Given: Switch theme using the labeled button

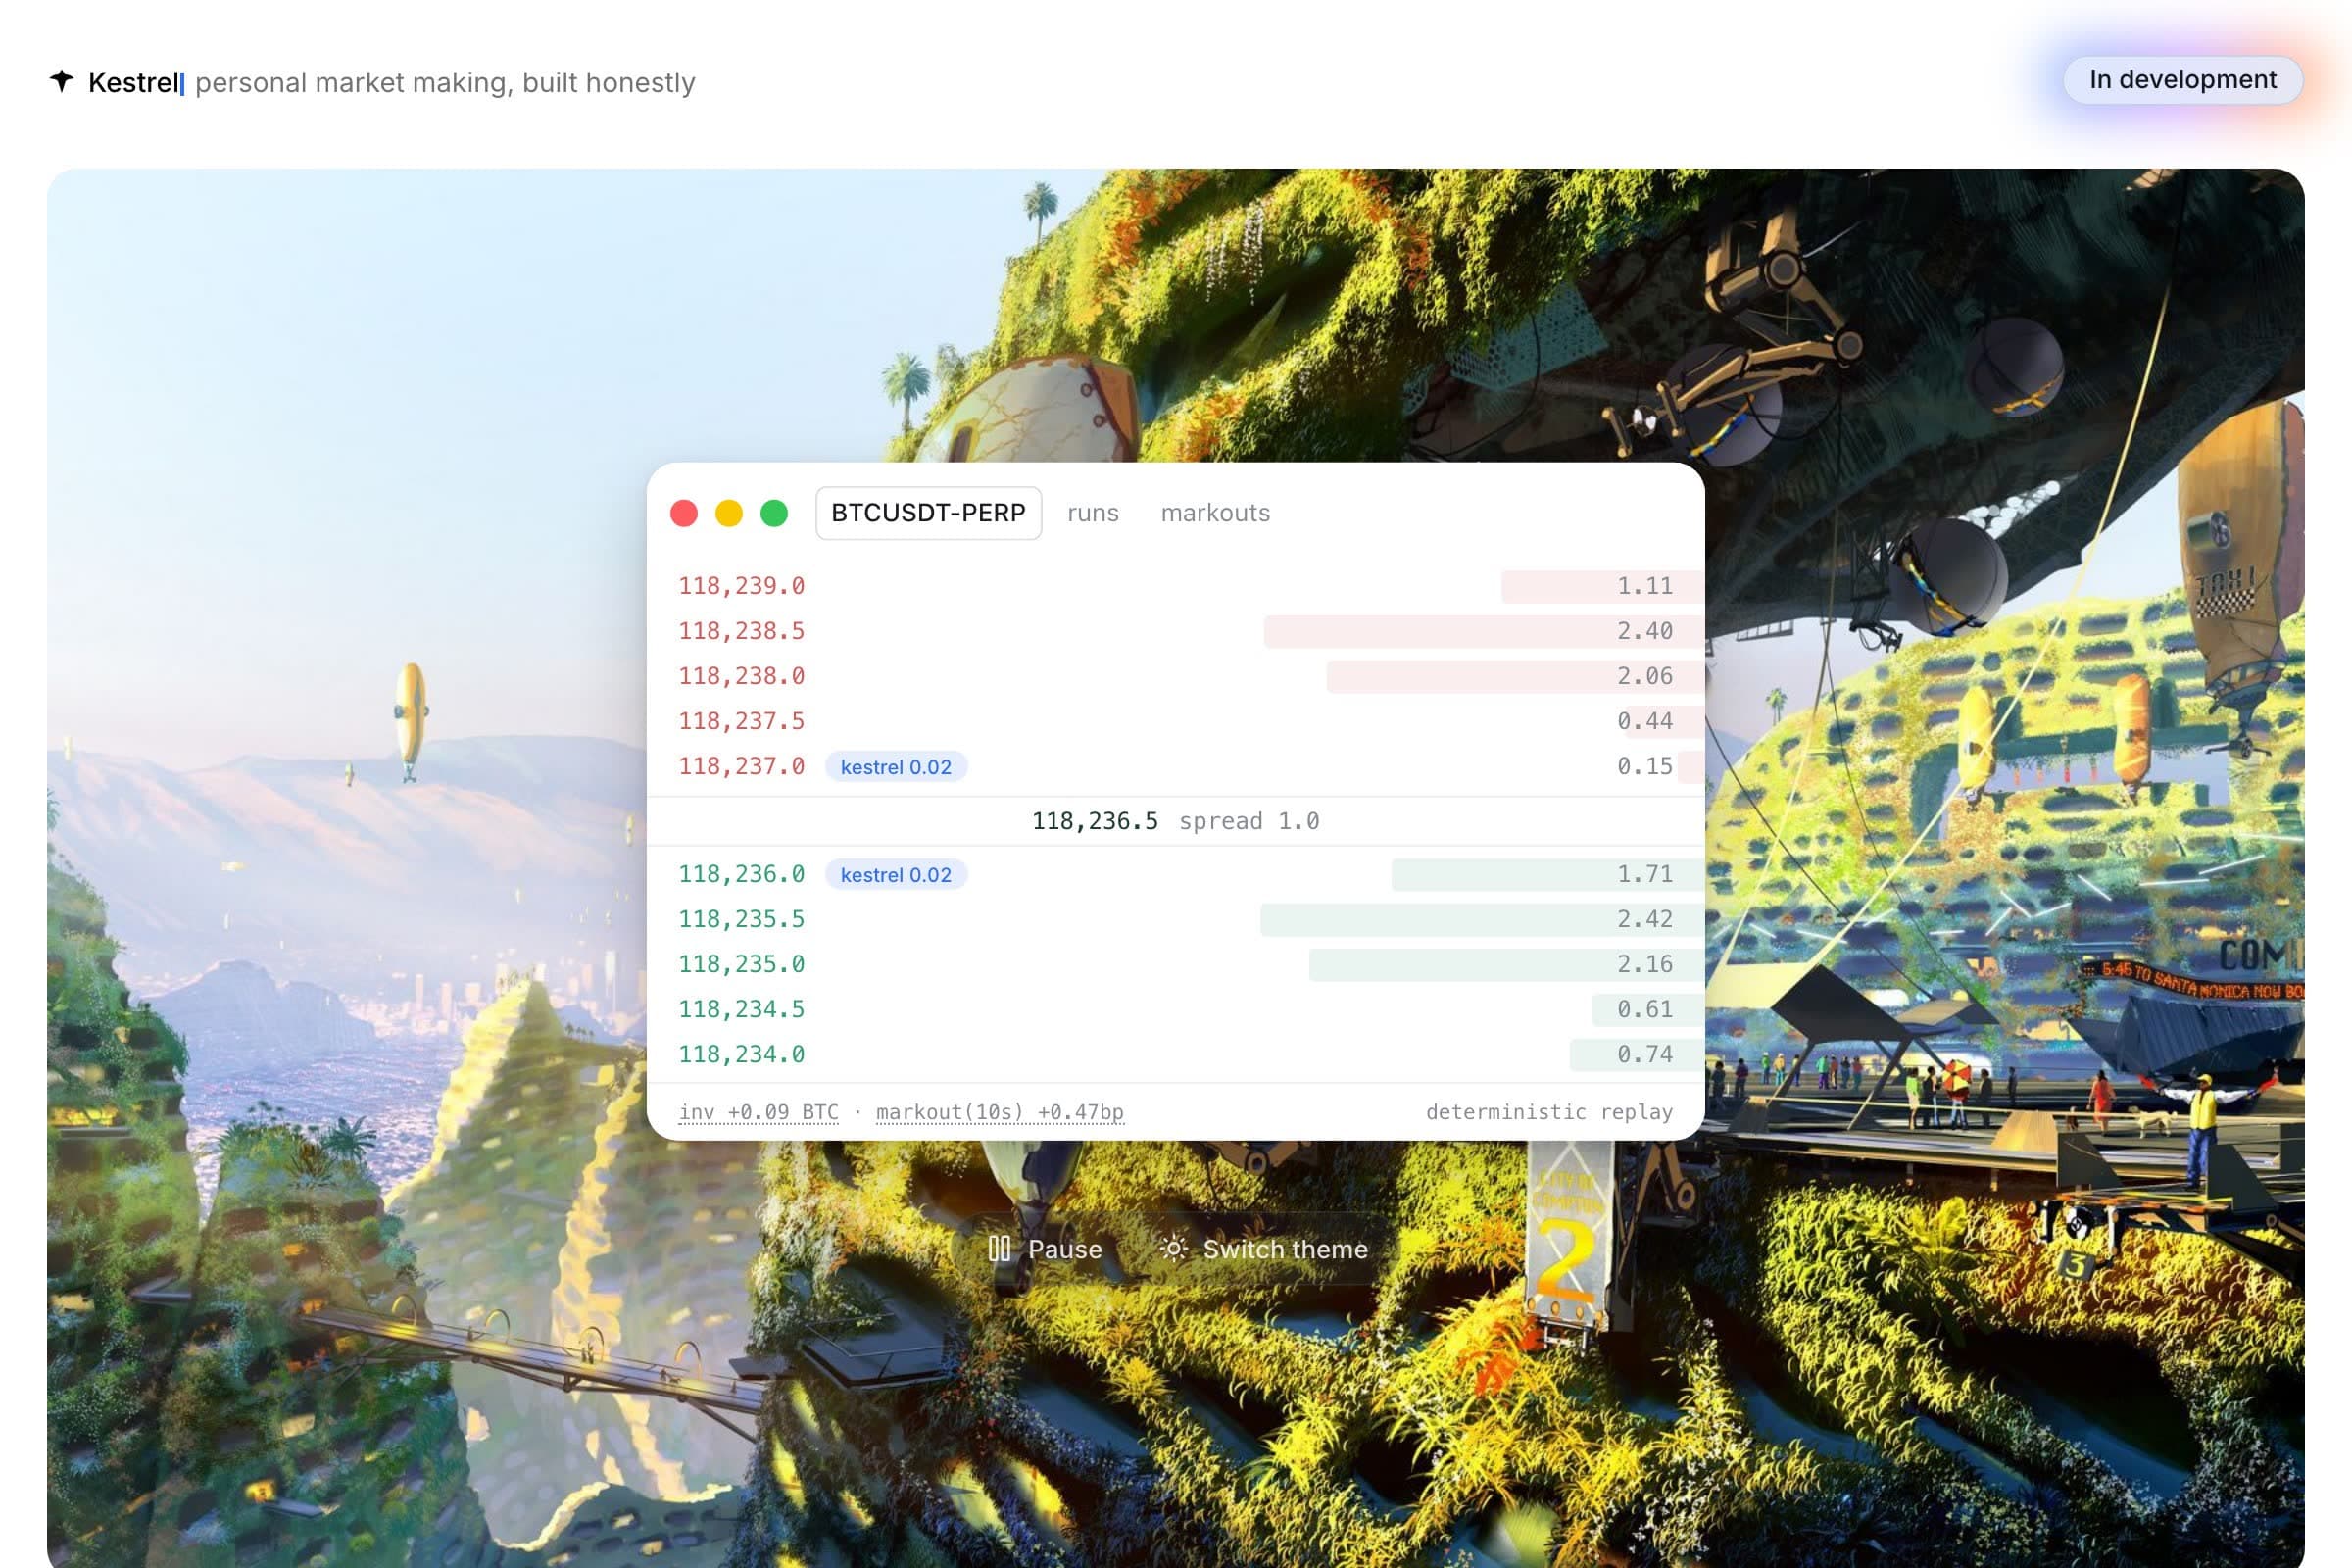Looking at the screenshot, I should point(1264,1249).
